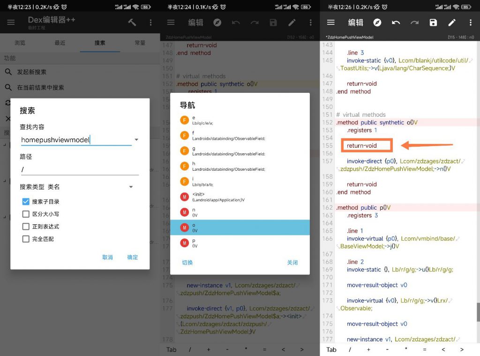Click the redo arrow in right editor toolbar
Image resolution: width=480 pixels, height=356 pixels.
tap(414, 23)
